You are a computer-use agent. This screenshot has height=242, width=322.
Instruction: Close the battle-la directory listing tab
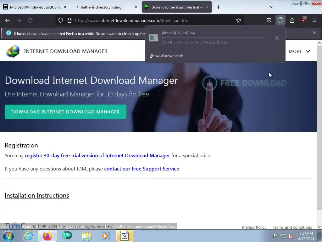click(136, 7)
